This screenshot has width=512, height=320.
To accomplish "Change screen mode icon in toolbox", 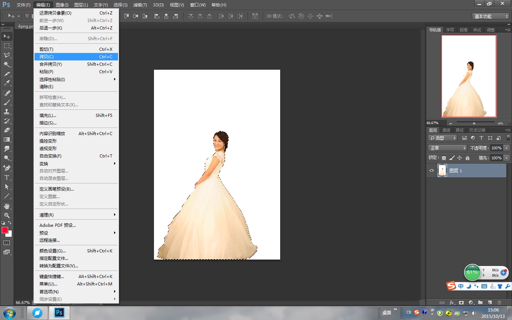I will (x=7, y=252).
